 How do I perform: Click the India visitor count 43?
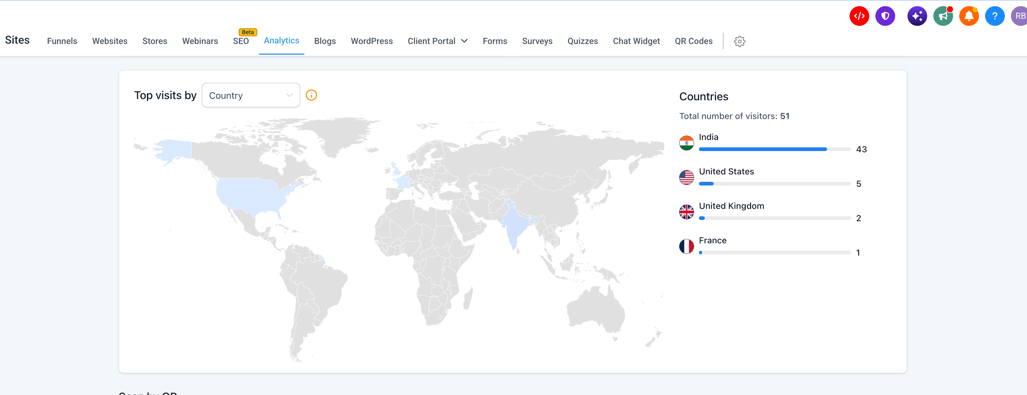tap(861, 149)
